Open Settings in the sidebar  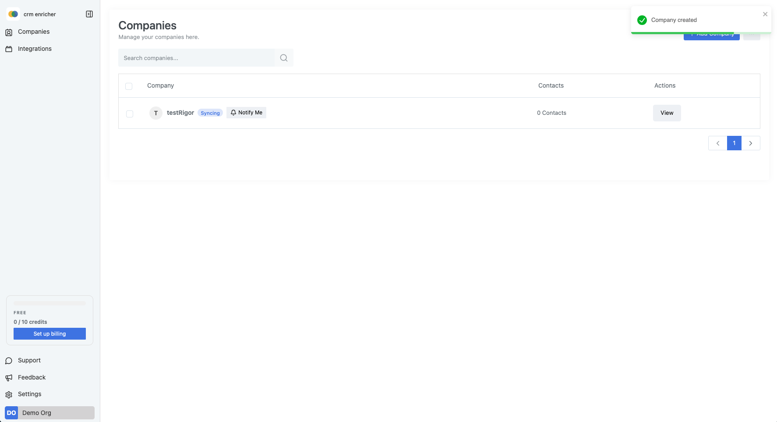(x=29, y=394)
